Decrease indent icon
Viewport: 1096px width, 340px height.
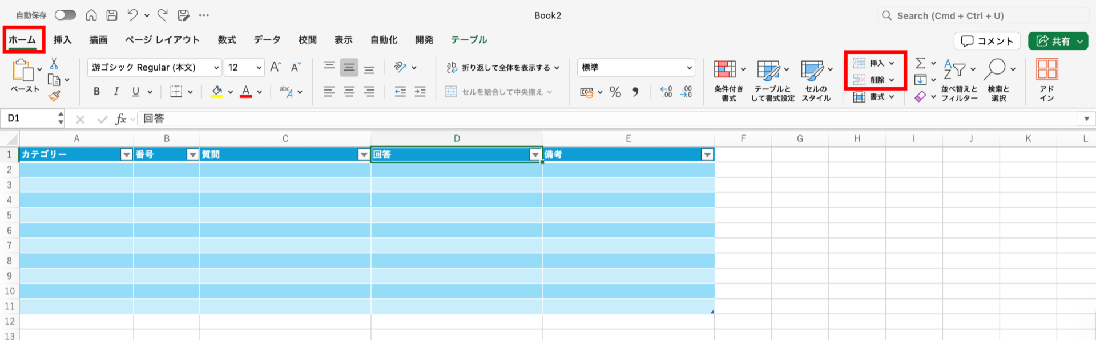coord(400,92)
